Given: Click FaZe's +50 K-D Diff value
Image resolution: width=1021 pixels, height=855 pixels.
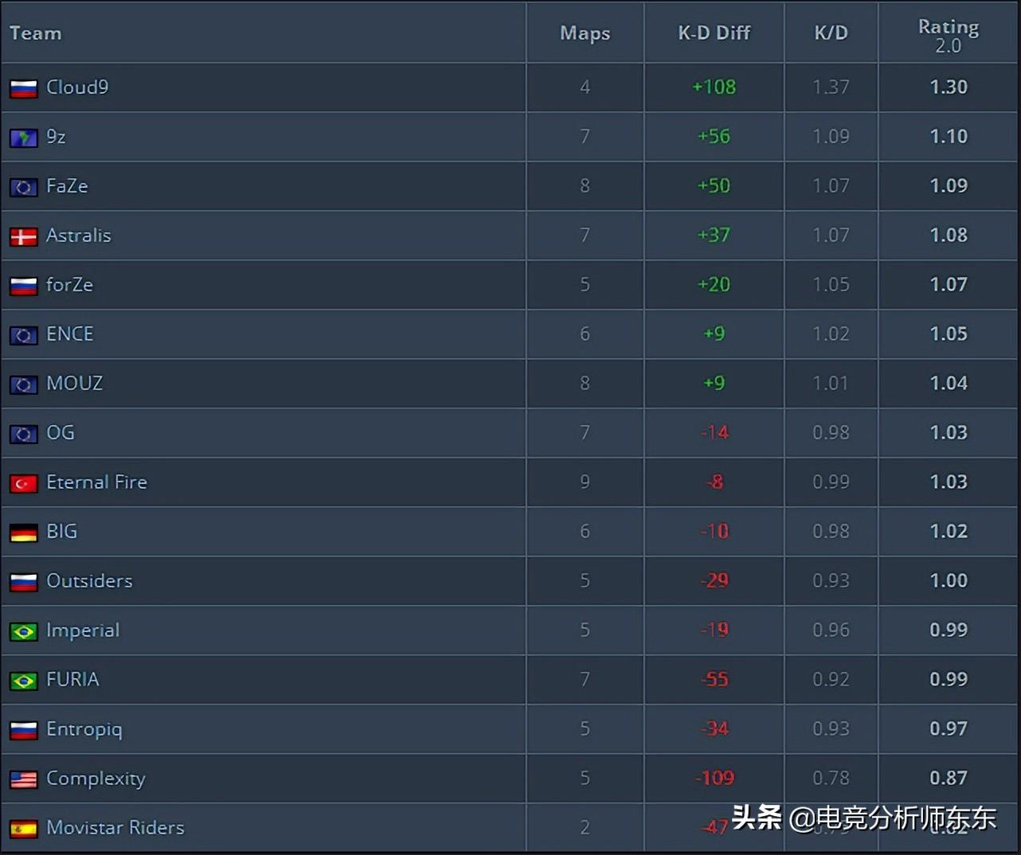Looking at the screenshot, I should click(714, 185).
